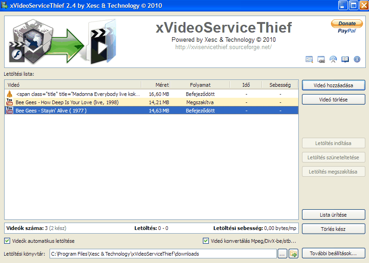Click the YouTube icon beside Stayin' Alive
Viewport: 369px width, 263px height.
[10, 110]
